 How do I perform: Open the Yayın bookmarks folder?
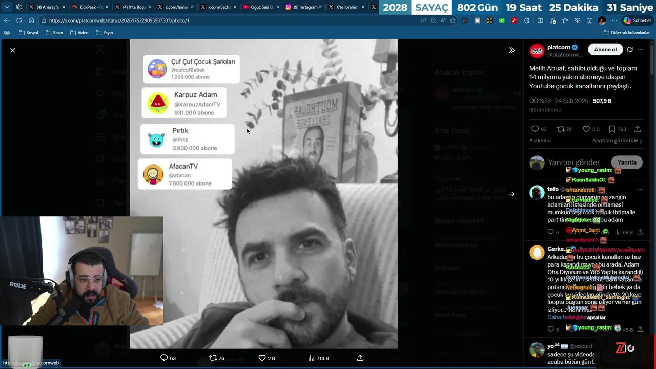(105, 33)
